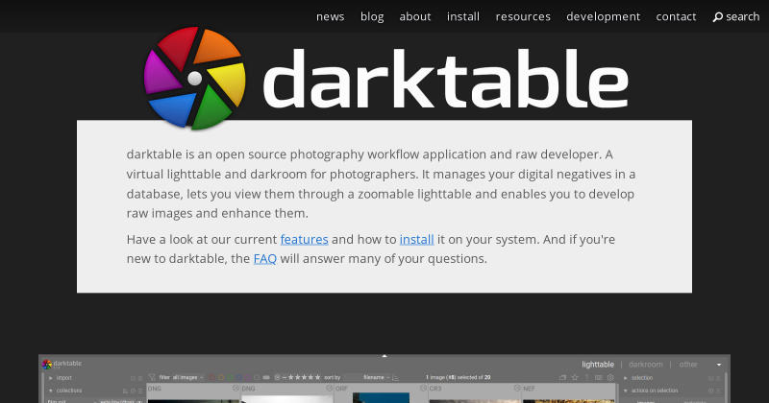Open the preferences gear icon

(610, 377)
